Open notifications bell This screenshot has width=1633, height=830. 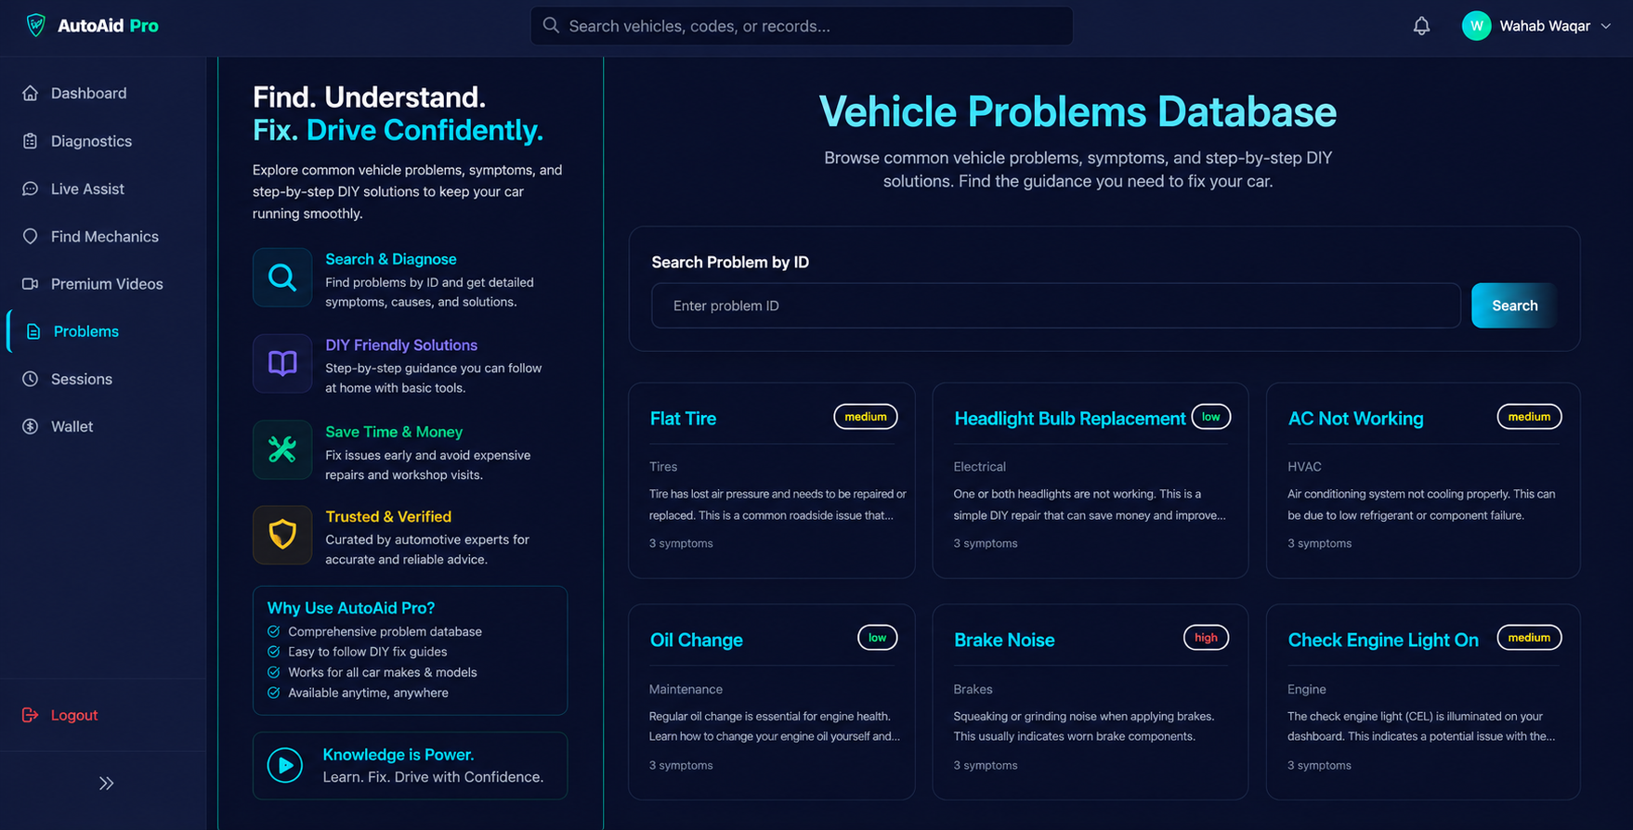click(1421, 26)
